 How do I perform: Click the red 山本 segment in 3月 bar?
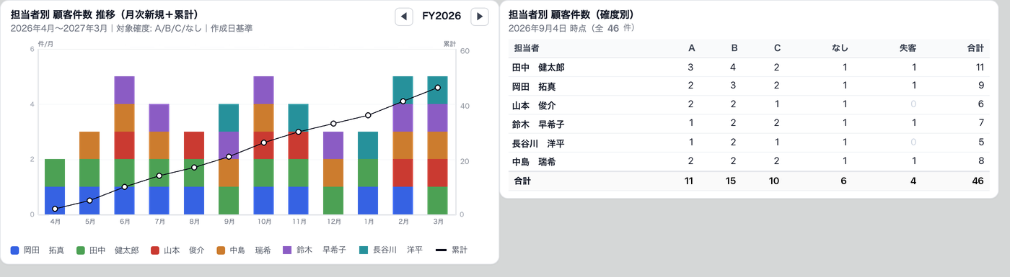[438, 173]
